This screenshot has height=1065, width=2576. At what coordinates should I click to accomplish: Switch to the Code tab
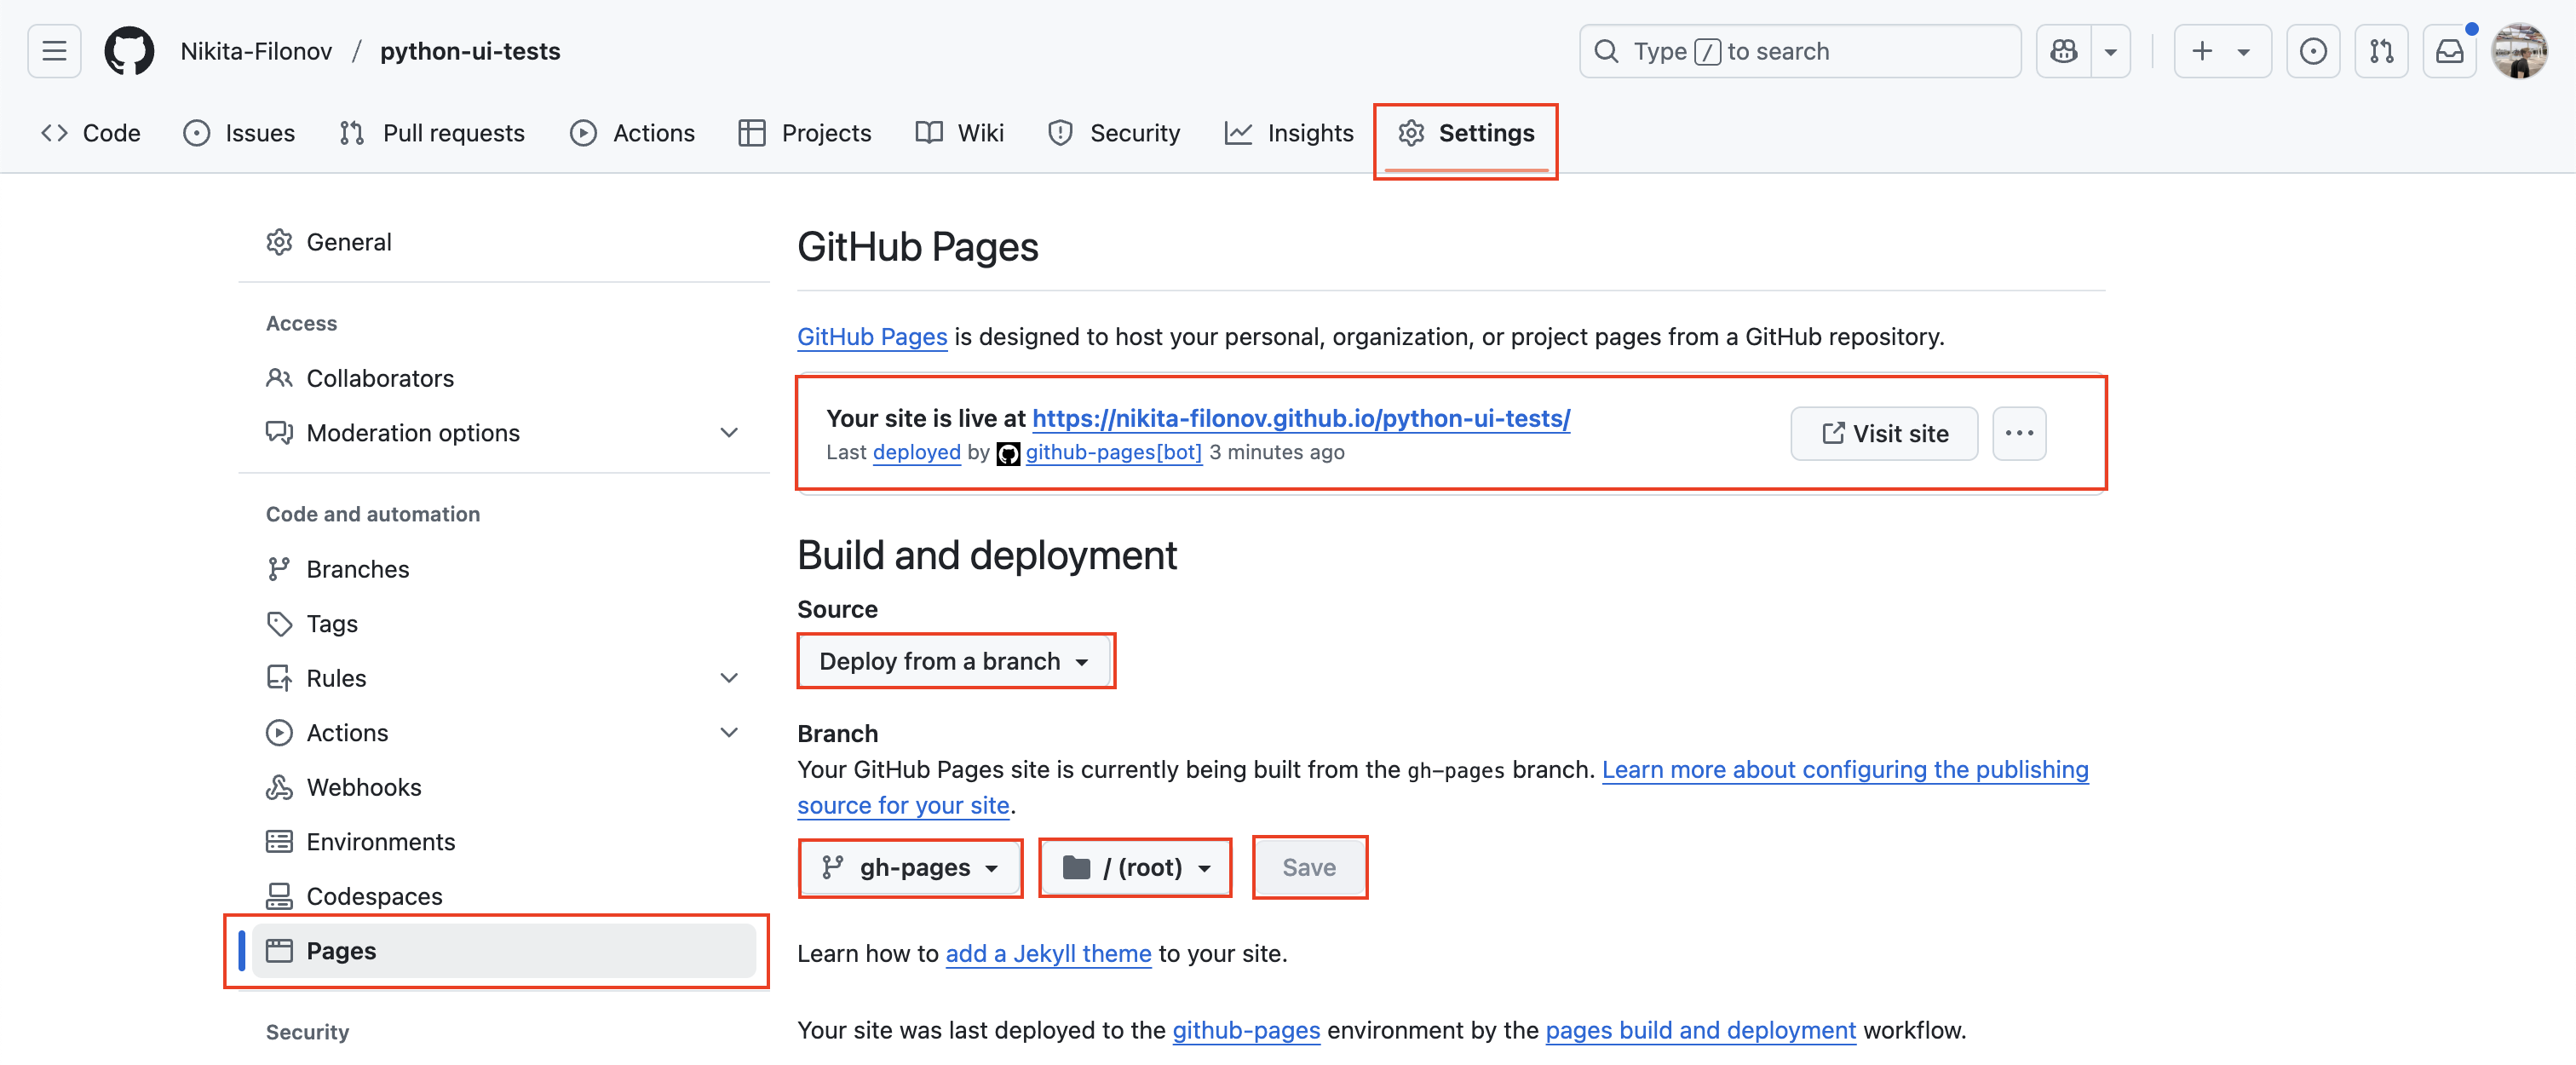click(x=91, y=133)
